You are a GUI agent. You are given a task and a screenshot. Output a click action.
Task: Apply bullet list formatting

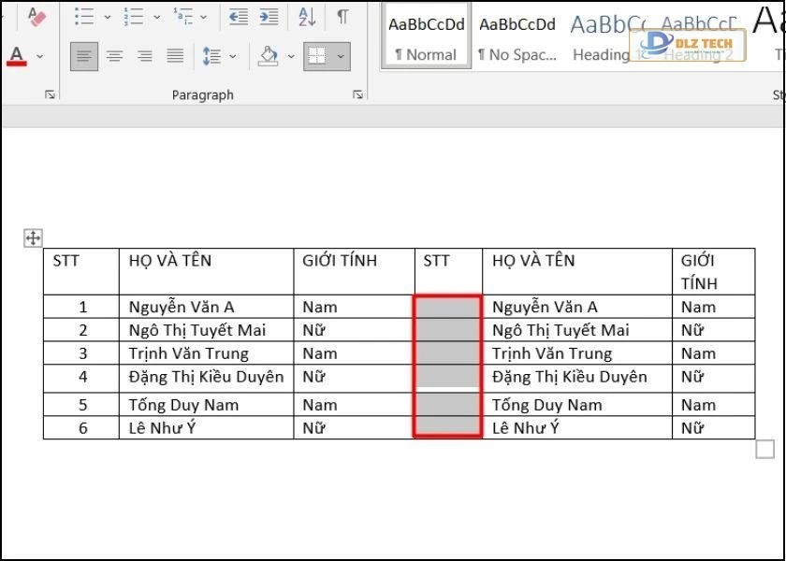pyautogui.click(x=84, y=17)
